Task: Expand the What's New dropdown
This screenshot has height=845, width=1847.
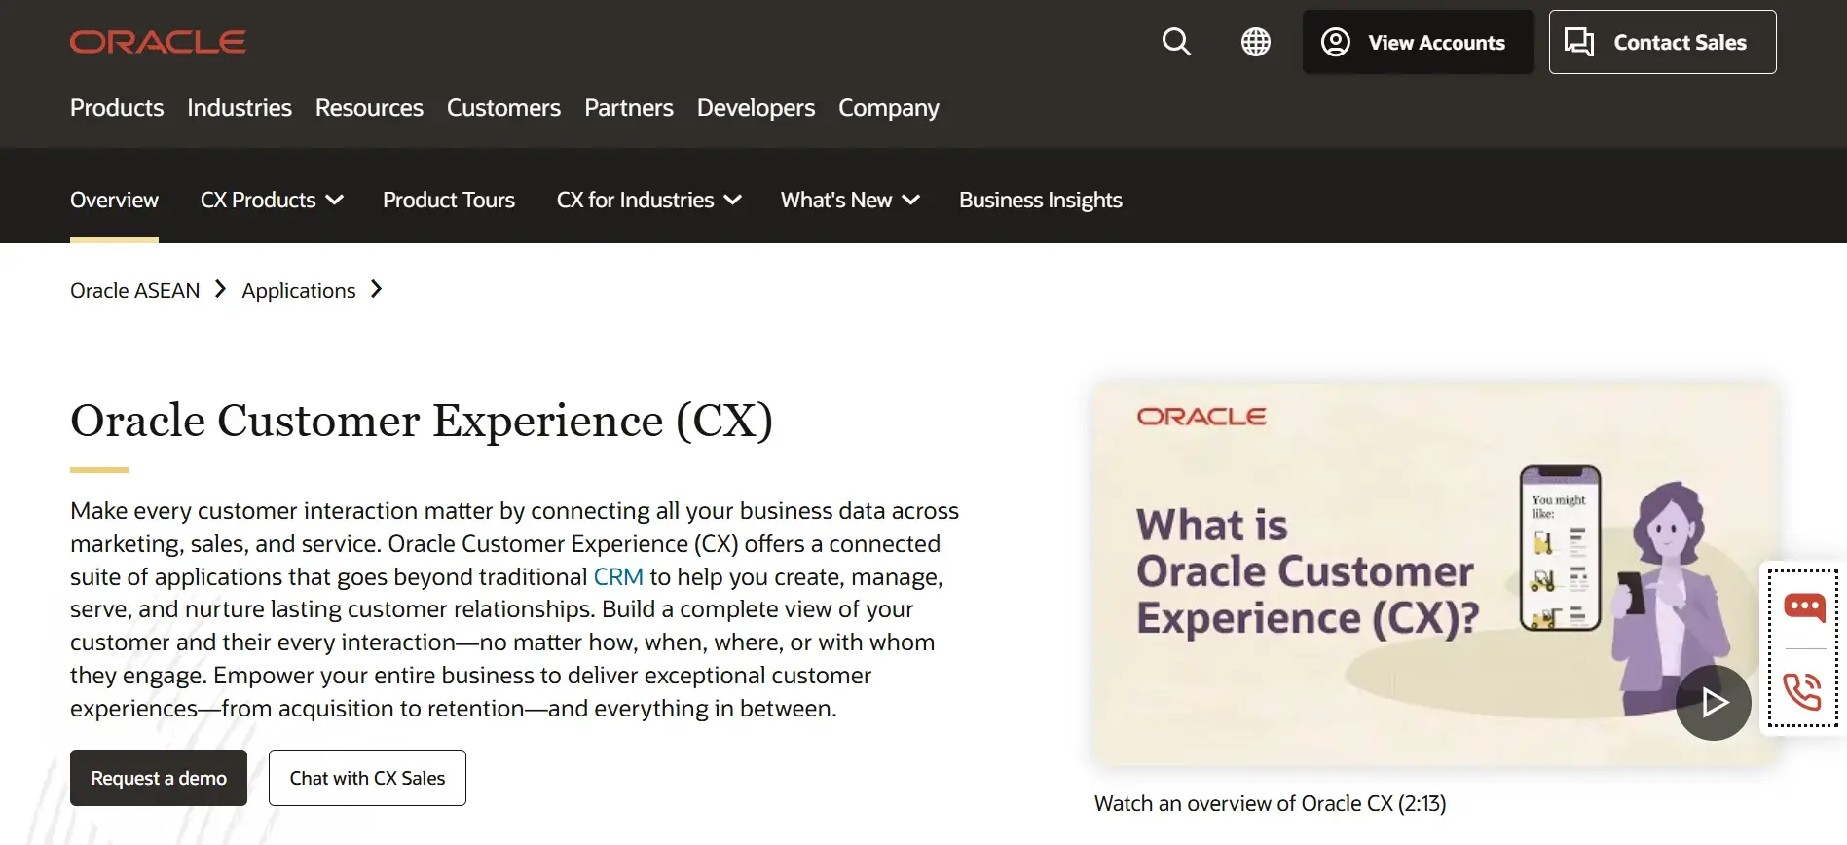Action: tap(849, 201)
